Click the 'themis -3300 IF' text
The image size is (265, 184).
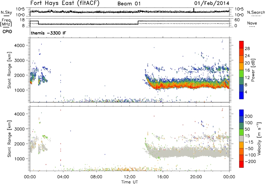pos(48,33)
